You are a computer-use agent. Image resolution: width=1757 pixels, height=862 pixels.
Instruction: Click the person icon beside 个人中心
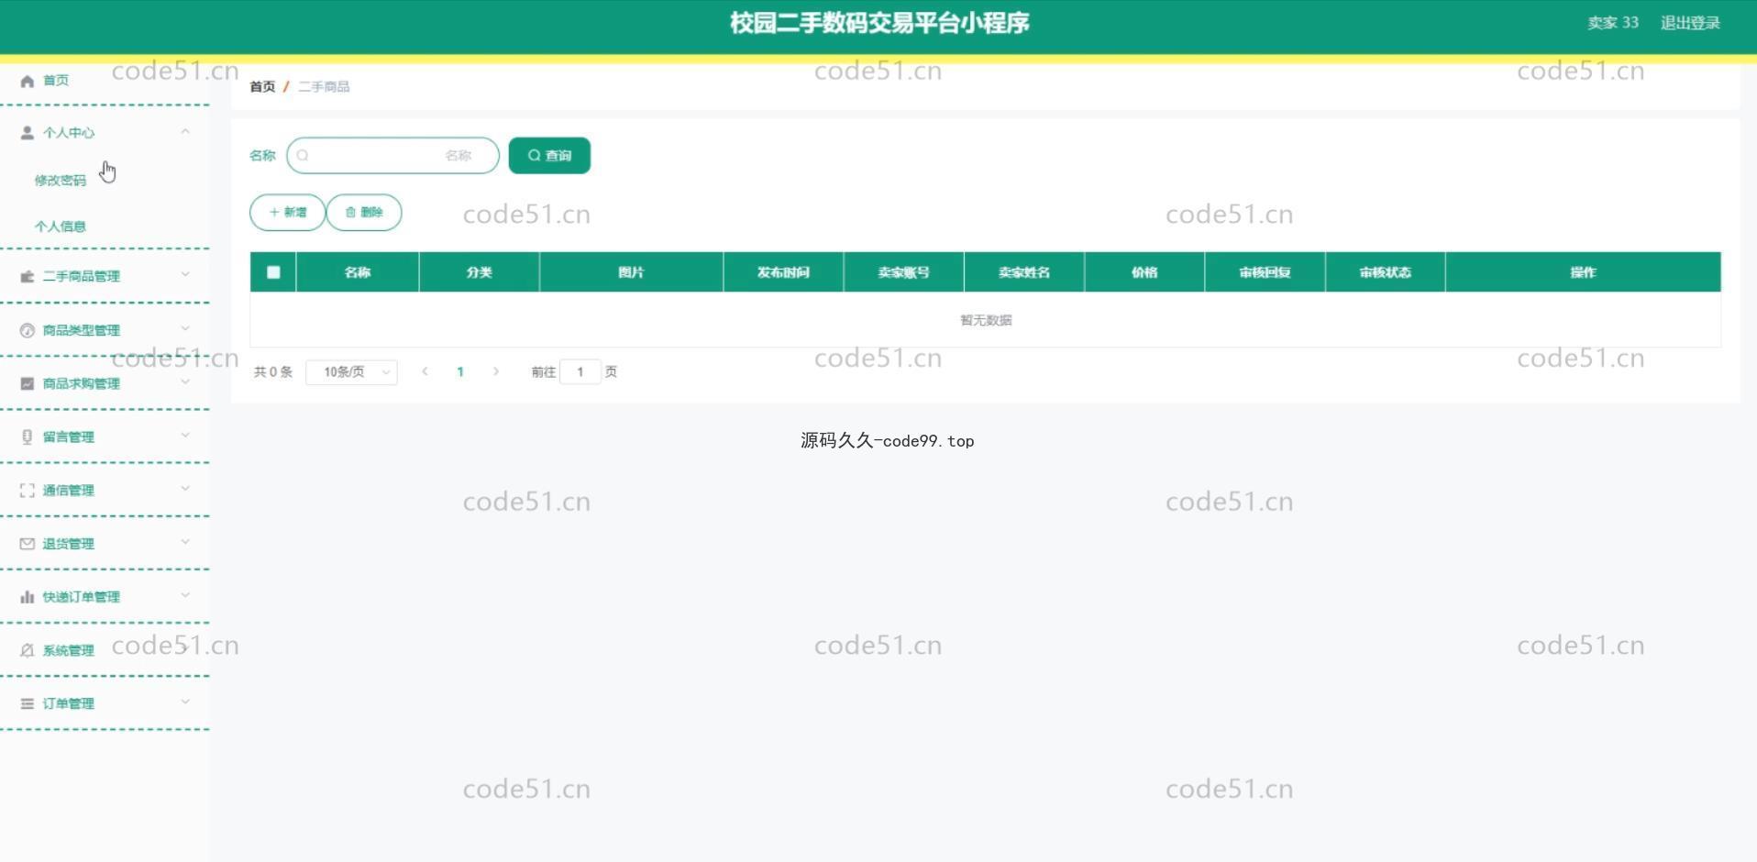pyautogui.click(x=28, y=133)
